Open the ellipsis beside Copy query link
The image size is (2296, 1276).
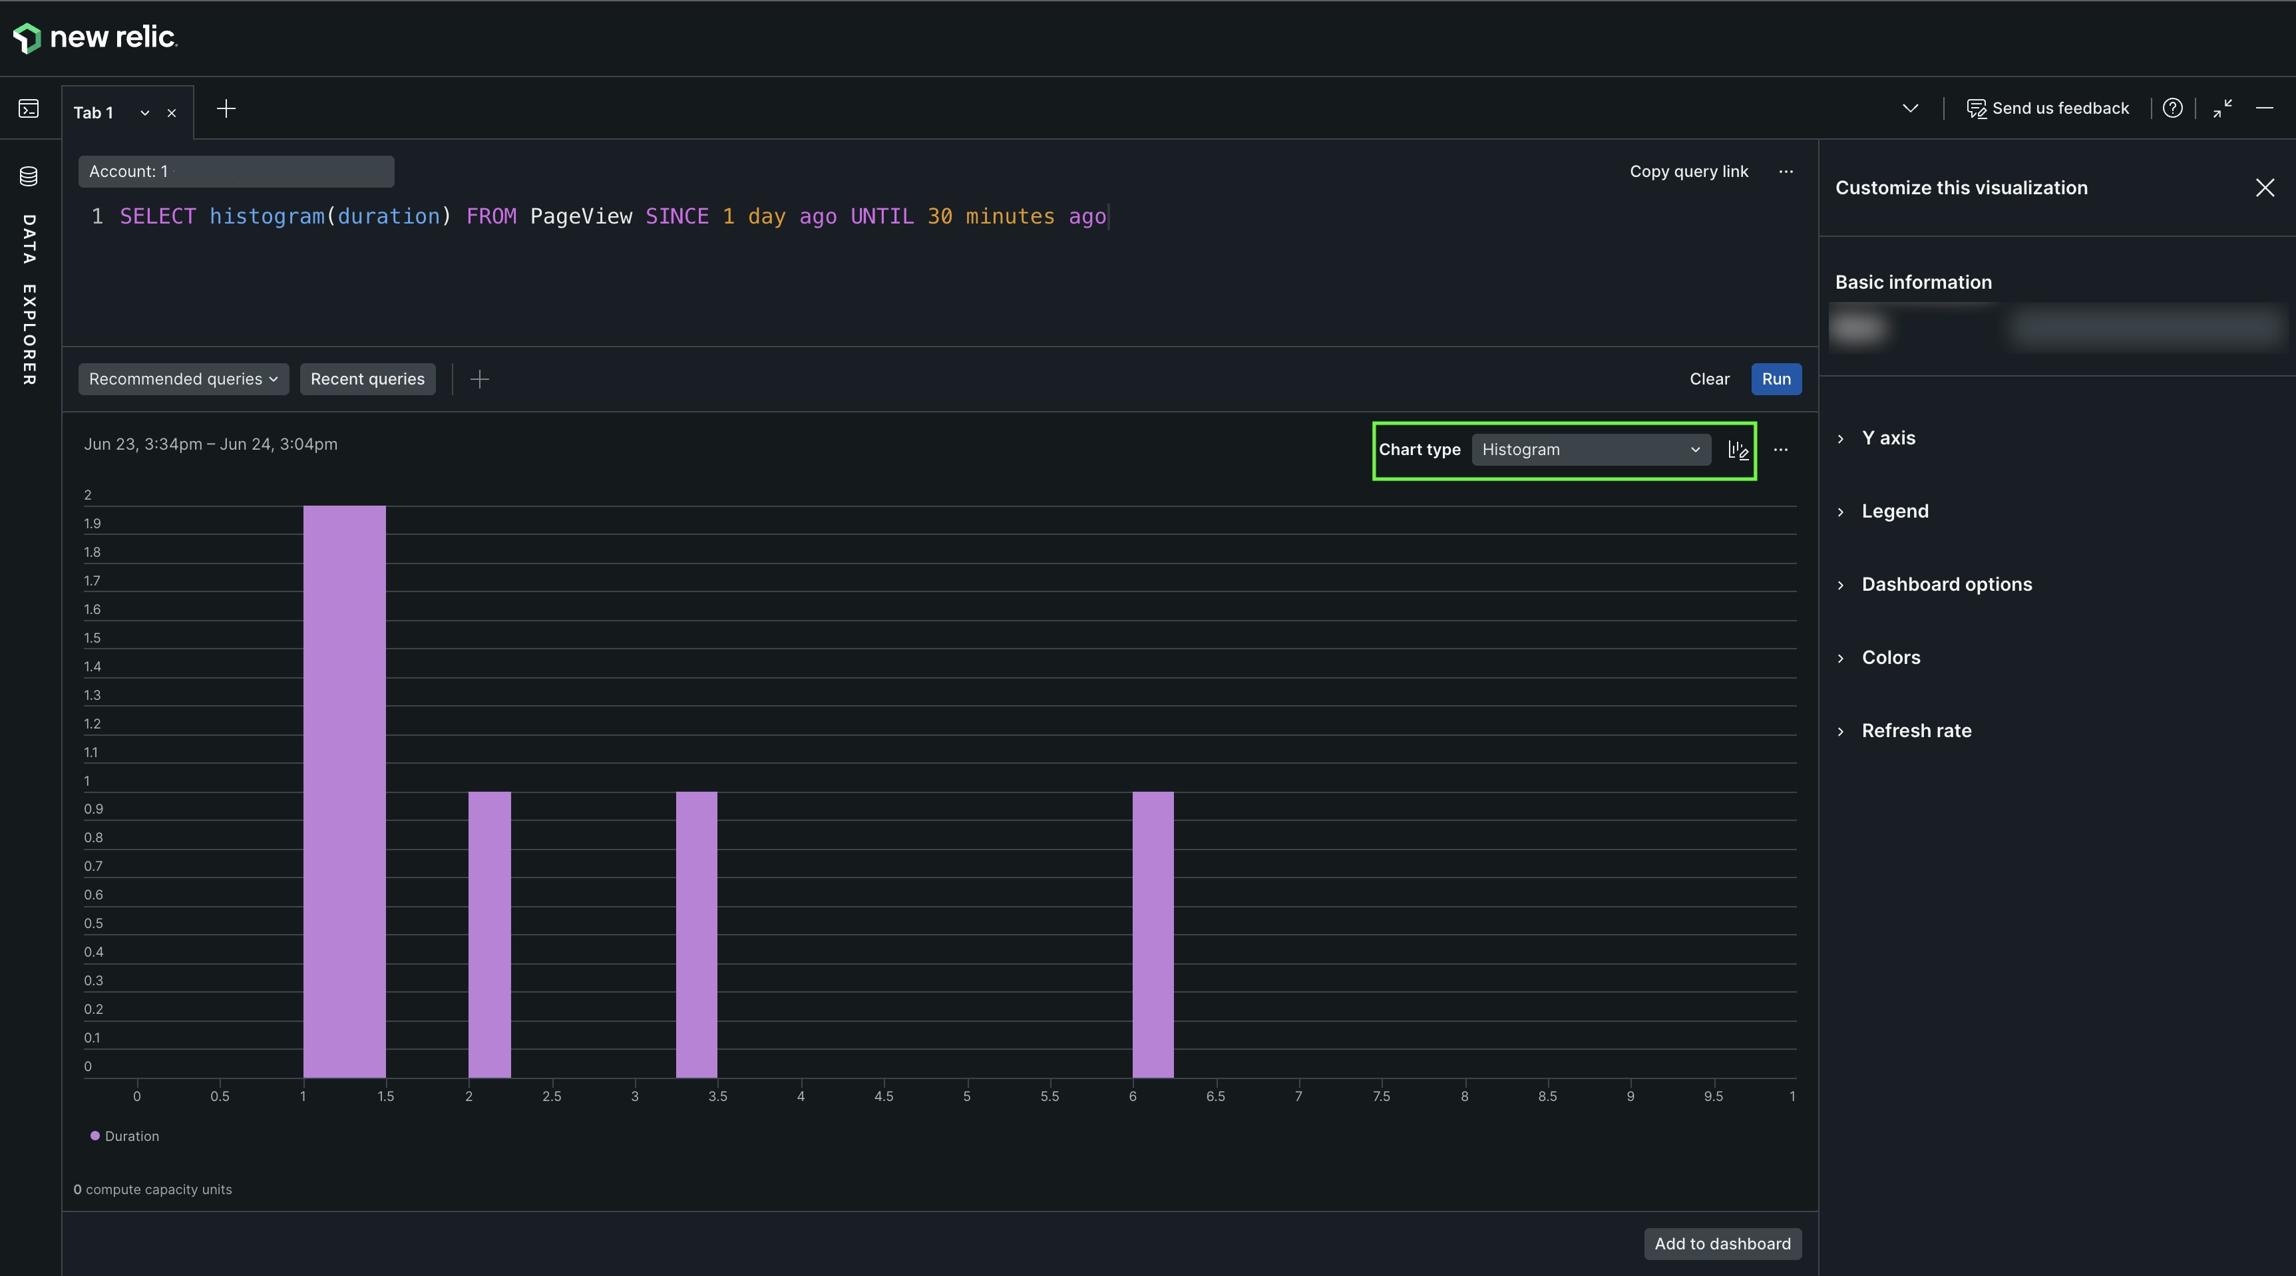(1786, 171)
